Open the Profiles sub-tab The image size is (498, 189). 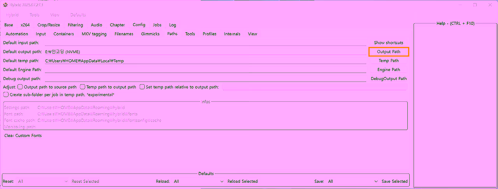point(209,34)
